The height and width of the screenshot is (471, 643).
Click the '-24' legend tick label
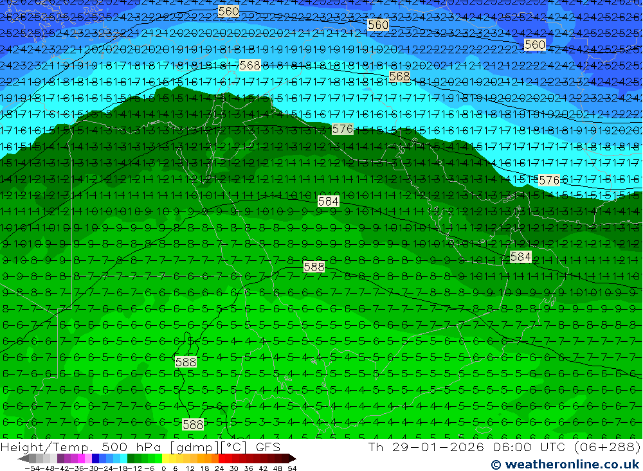(x=107, y=468)
